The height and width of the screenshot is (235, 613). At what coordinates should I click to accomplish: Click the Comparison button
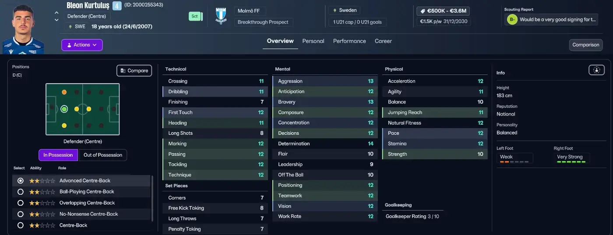tap(585, 45)
